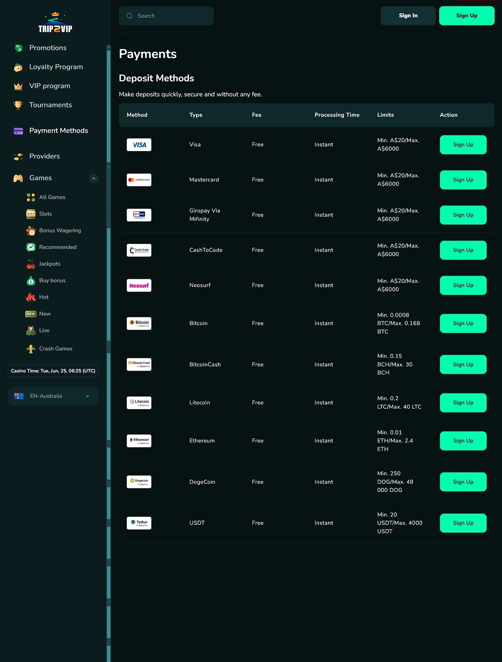Screen dimensions: 502x662
Task: Click the Search input field
Action: pyautogui.click(x=166, y=16)
